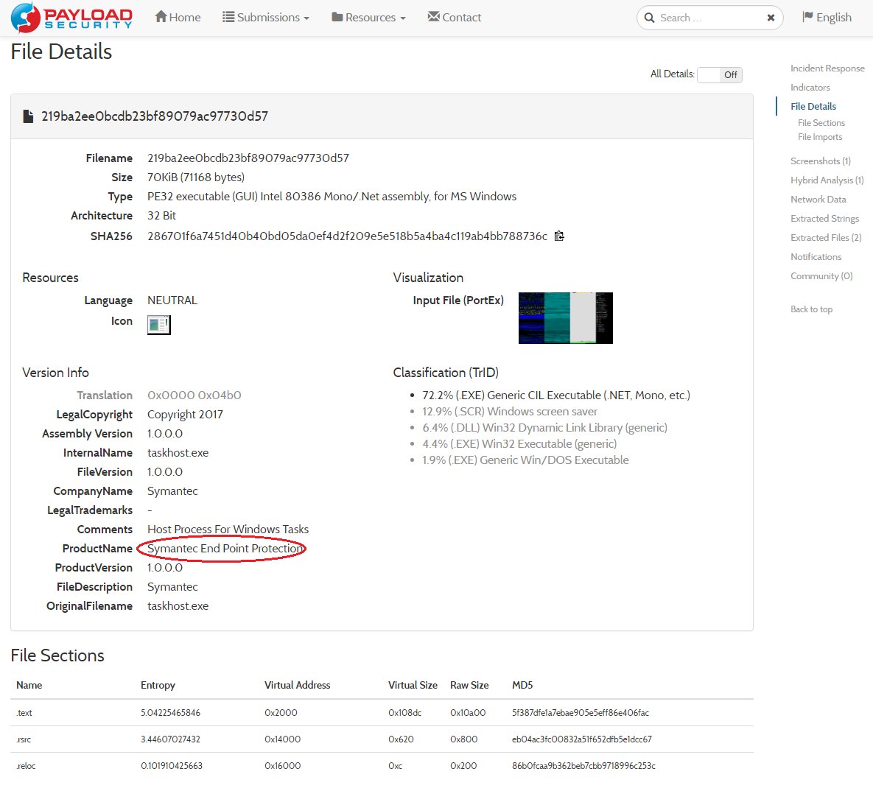Click the Entropy column header
The height and width of the screenshot is (791, 873).
tap(158, 685)
